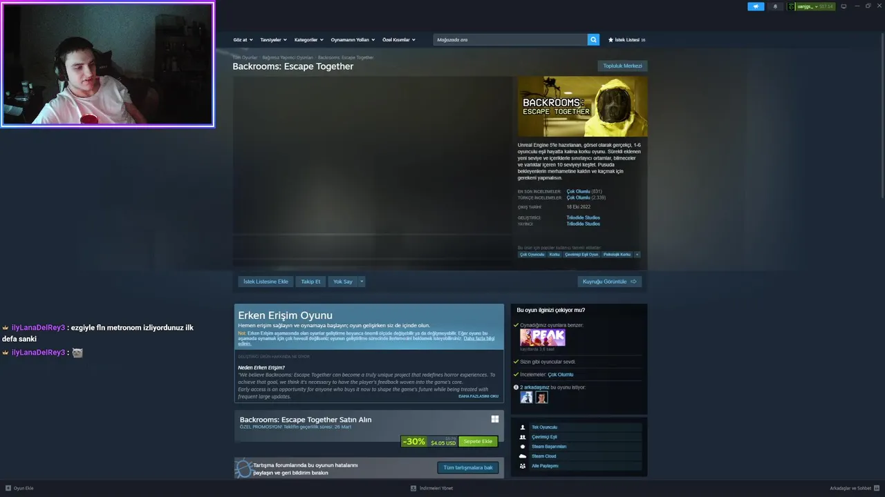The width and height of the screenshot is (885, 497).
Task: Open publisher Trilodide Studios link
Action: pos(583,224)
